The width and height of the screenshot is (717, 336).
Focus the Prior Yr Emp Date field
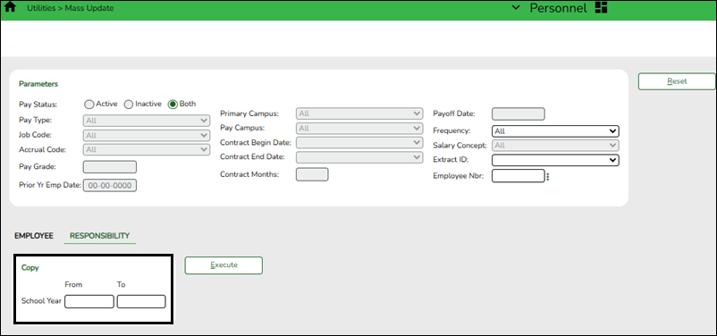coord(110,186)
